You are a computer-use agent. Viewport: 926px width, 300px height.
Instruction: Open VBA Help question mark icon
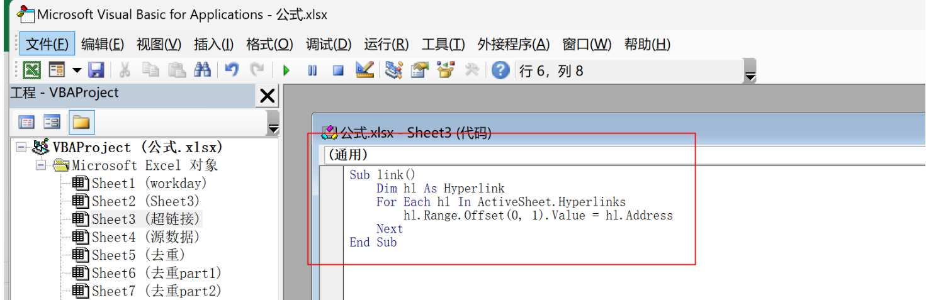coord(500,70)
